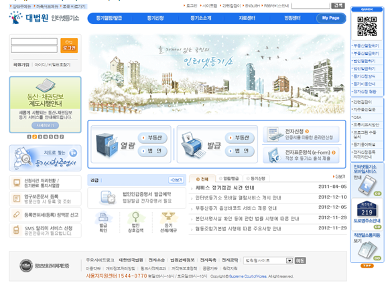Select banner page number 7
The image size is (386, 287).
(x=62, y=137)
